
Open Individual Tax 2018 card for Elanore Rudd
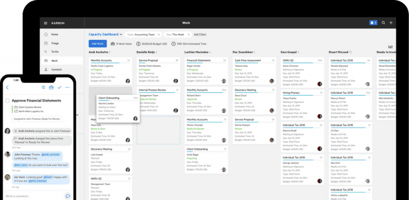click(302, 137)
